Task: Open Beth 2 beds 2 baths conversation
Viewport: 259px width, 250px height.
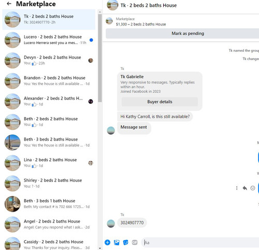Action: tap(49, 122)
